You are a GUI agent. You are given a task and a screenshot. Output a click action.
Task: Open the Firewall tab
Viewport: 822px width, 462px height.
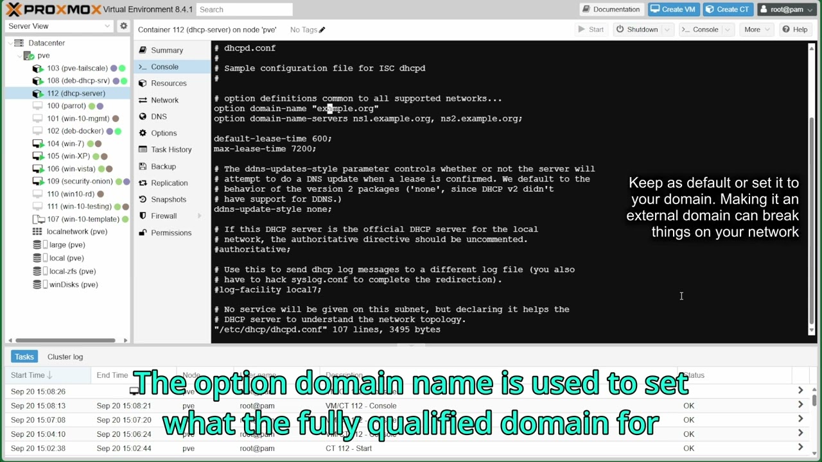coord(164,216)
